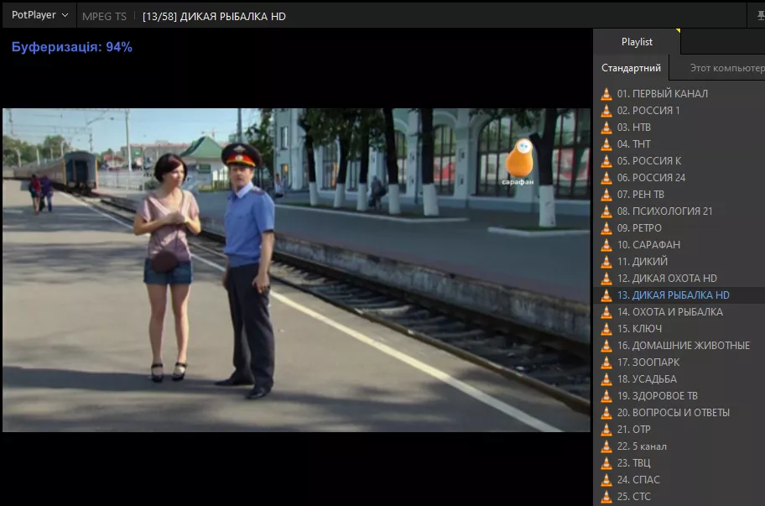Select channel 05. РОССИЯ К in playlist

point(679,161)
